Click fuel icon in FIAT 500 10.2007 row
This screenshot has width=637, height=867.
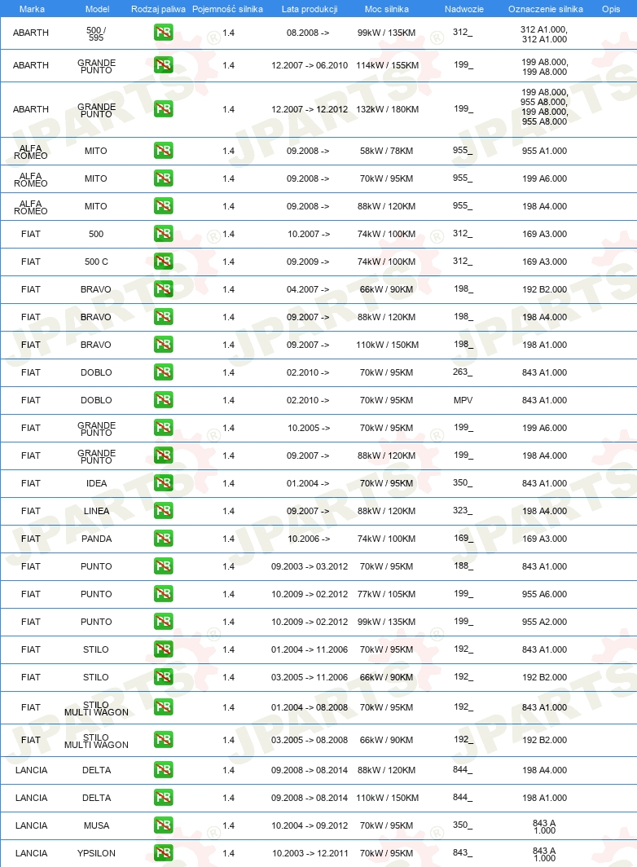pyautogui.click(x=163, y=233)
